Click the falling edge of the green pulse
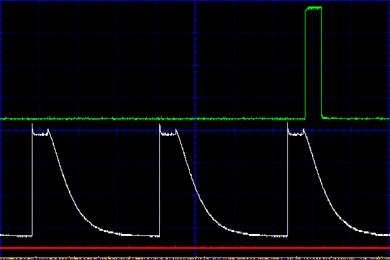This screenshot has height=260, width=390. 321,65
